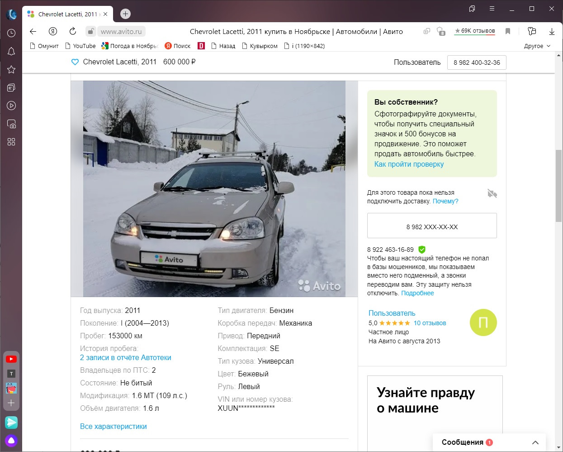The image size is (563, 452).
Task: Open '10 отзывов' reviews link
Action: coord(430,323)
